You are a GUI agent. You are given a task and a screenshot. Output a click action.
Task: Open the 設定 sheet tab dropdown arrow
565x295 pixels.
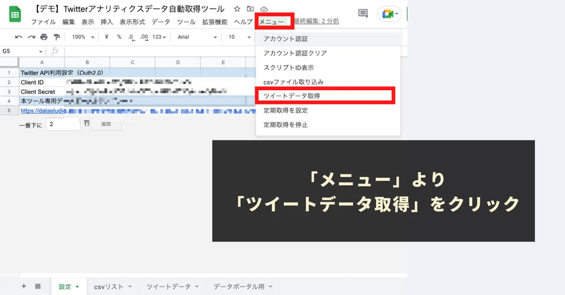click(x=77, y=287)
